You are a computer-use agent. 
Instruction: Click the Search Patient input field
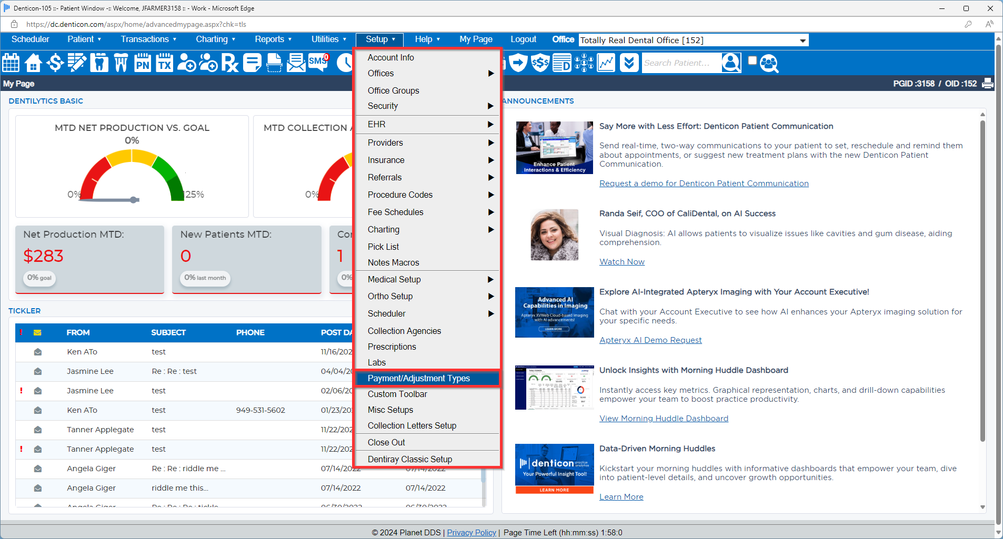[x=681, y=63]
